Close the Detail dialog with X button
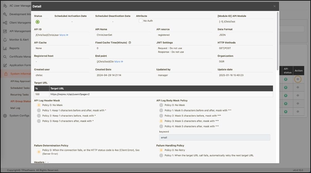The width and height of the screenshot is (311, 173). tap(275, 6)
